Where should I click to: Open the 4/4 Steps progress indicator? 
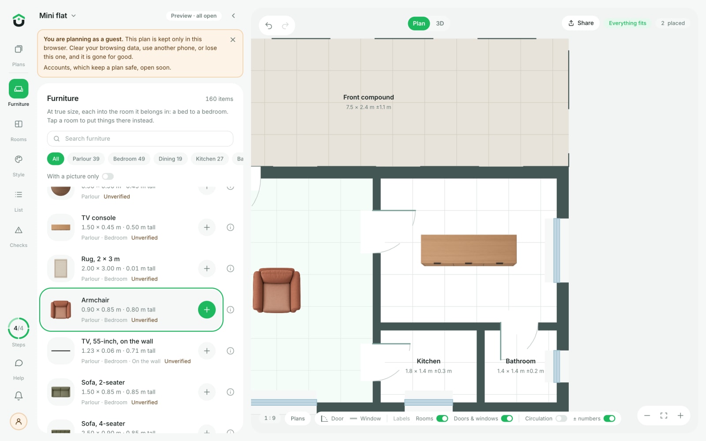point(19,329)
